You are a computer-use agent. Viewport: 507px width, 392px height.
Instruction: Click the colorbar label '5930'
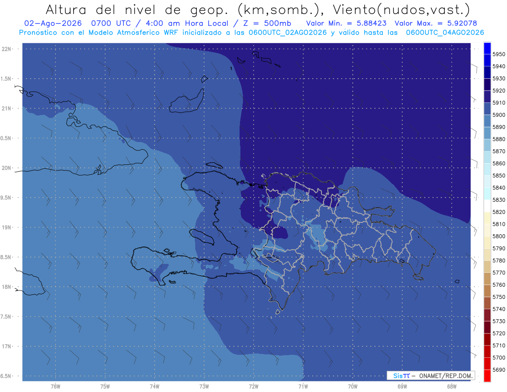pyautogui.click(x=499, y=79)
